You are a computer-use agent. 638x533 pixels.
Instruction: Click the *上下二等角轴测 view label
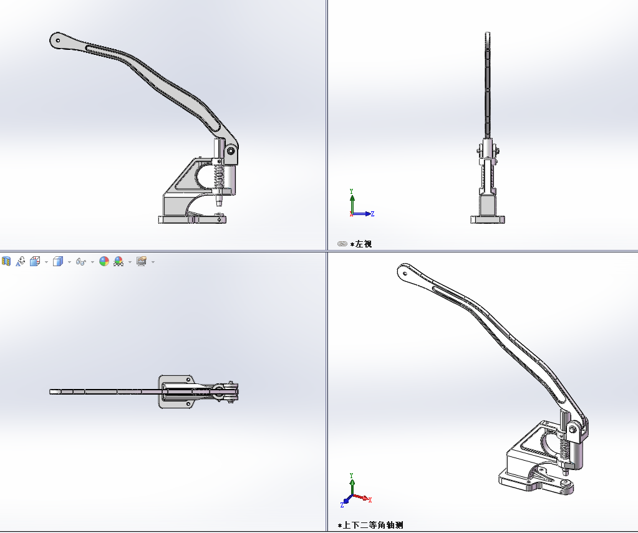(x=370, y=526)
